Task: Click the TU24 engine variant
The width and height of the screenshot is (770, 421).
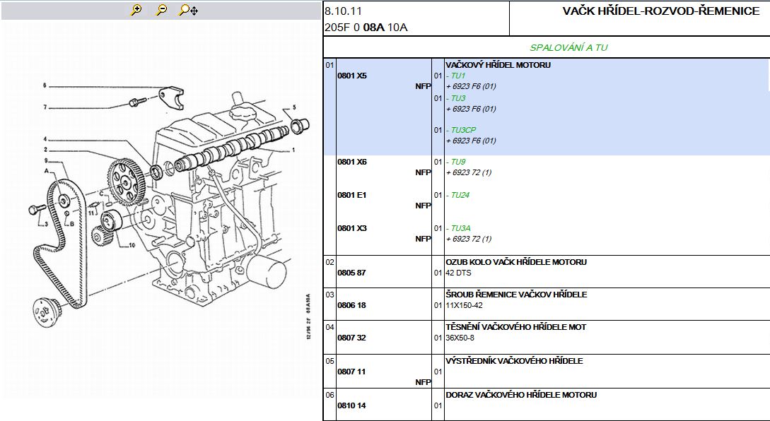Action: pos(460,195)
